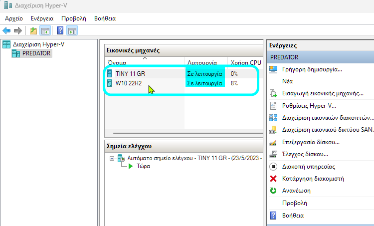The image size is (374, 226).
Task: Select Διαχείριση Hyper-V root tree node
Action: pos(38,44)
